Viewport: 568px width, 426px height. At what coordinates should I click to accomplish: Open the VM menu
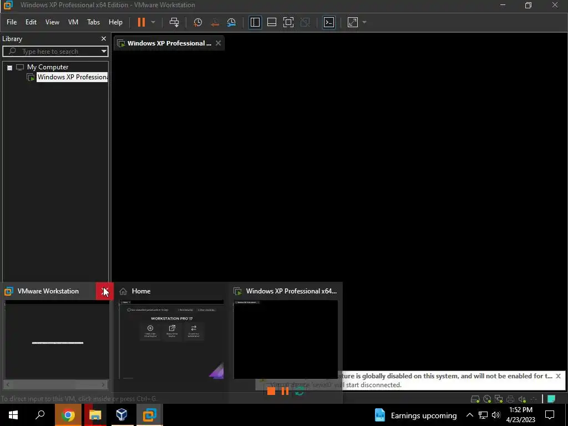pyautogui.click(x=73, y=22)
